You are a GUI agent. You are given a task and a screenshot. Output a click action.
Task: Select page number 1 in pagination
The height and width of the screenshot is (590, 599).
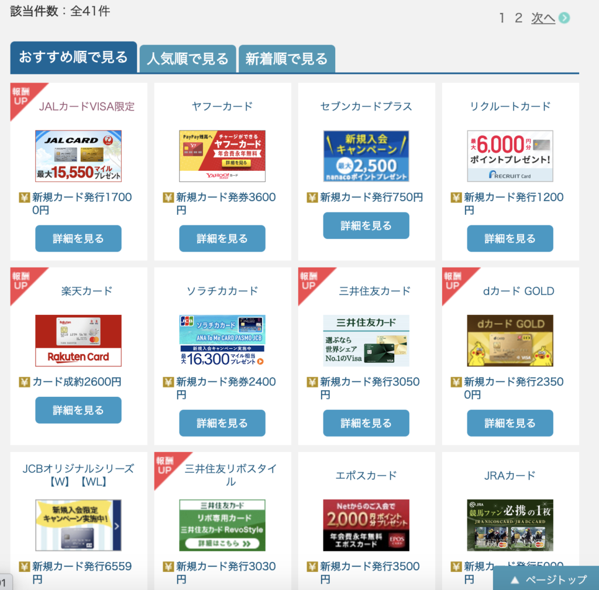pyautogui.click(x=501, y=18)
